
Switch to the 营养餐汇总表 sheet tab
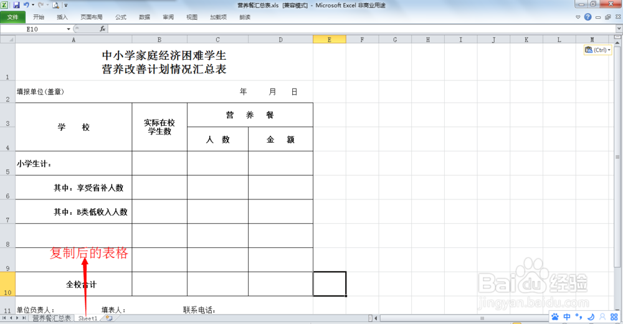(51, 318)
